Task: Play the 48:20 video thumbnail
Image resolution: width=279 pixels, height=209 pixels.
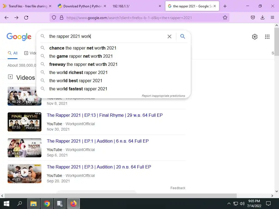Action: point(24,96)
